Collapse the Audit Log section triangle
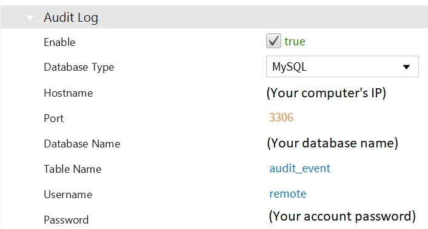Viewport: 428px width, 229px height. coord(30,18)
